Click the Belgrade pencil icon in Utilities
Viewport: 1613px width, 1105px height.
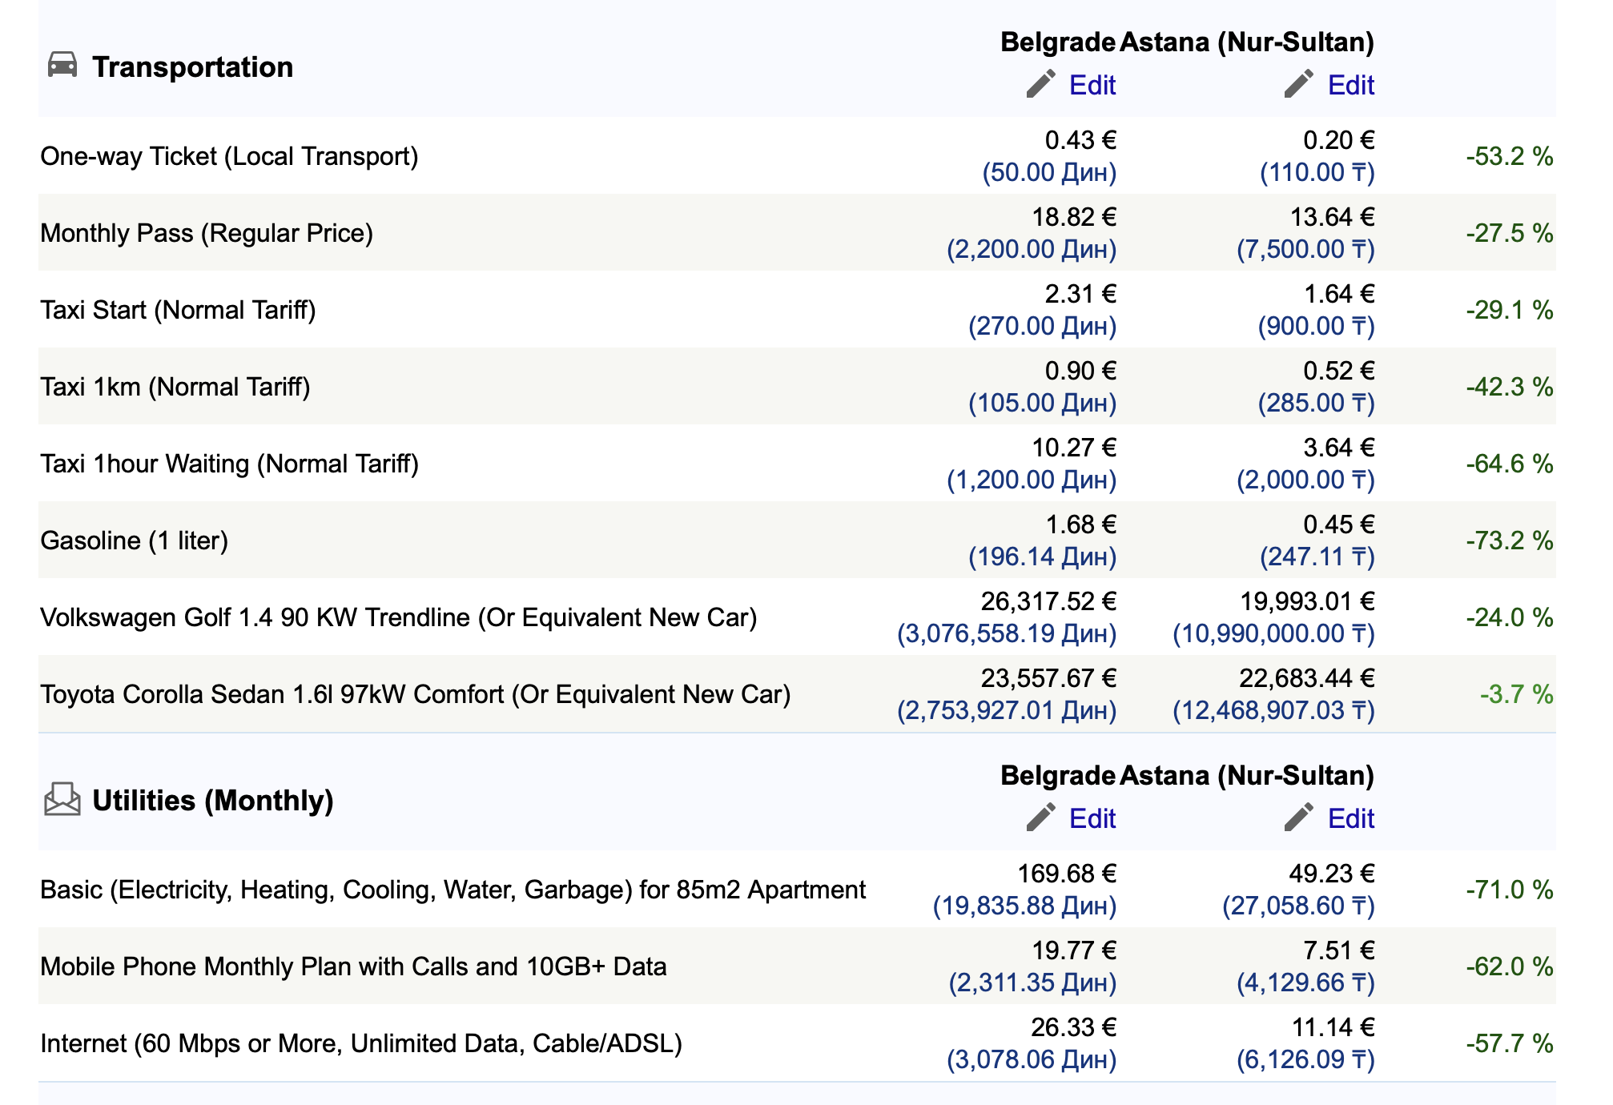1040,818
